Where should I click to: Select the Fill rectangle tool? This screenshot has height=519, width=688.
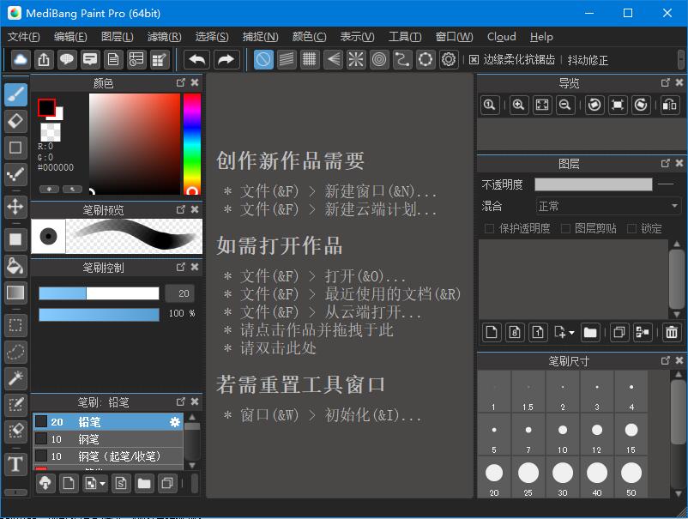15,239
